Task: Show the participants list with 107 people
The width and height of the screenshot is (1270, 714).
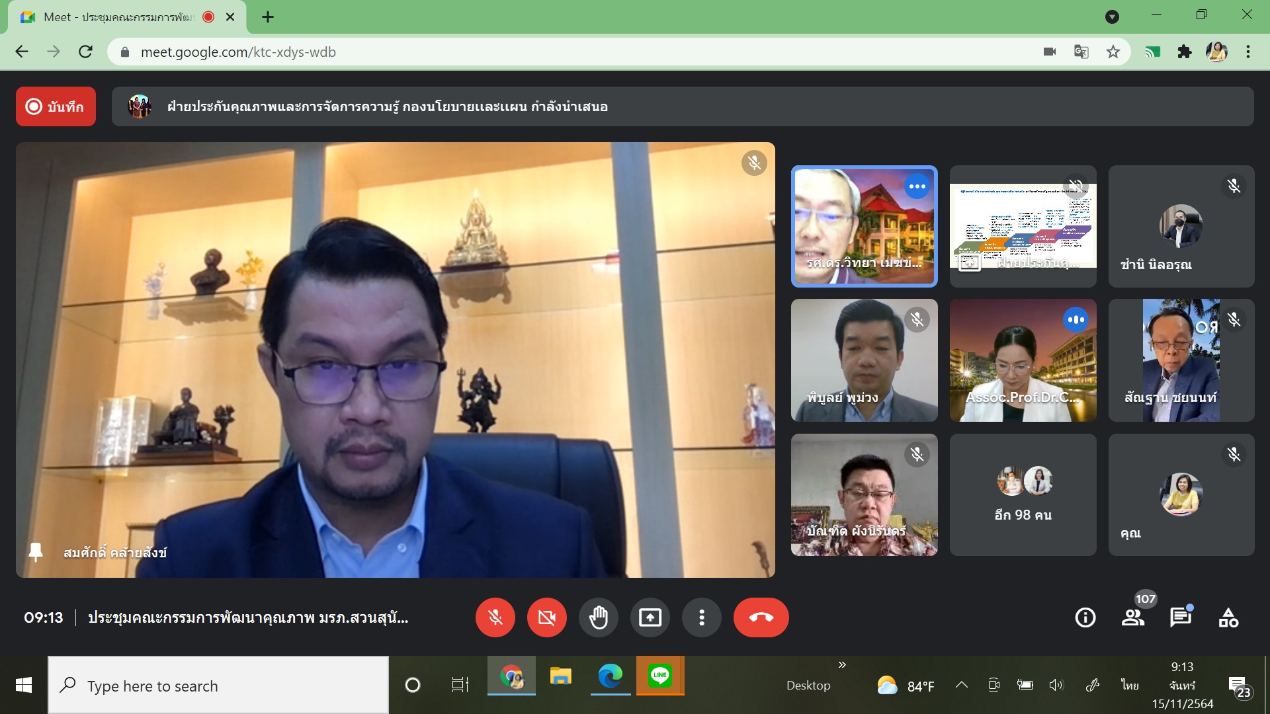Action: point(1133,617)
